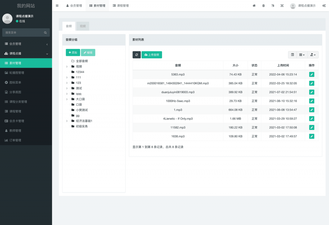Toggle the table card view button

pos(292,55)
